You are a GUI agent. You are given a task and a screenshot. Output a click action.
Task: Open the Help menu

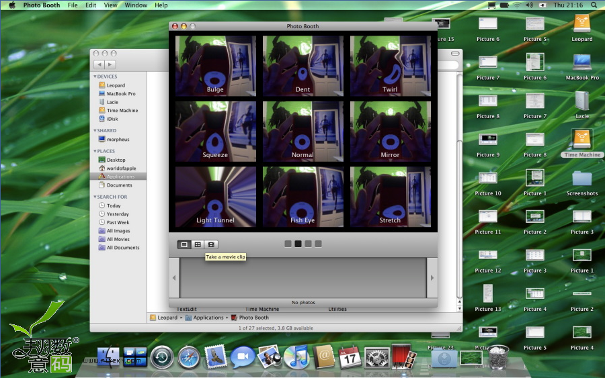click(161, 5)
